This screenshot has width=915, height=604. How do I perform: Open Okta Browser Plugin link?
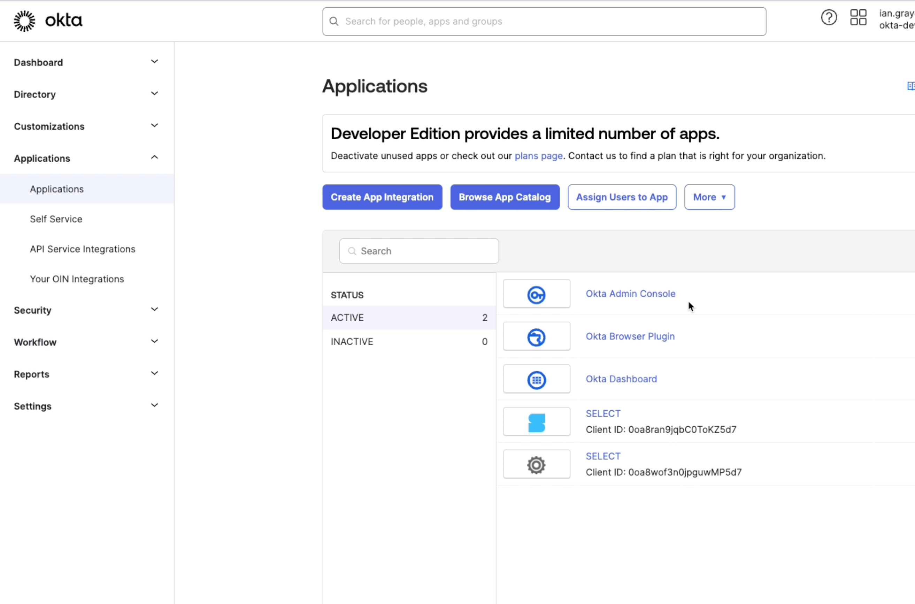630,337
